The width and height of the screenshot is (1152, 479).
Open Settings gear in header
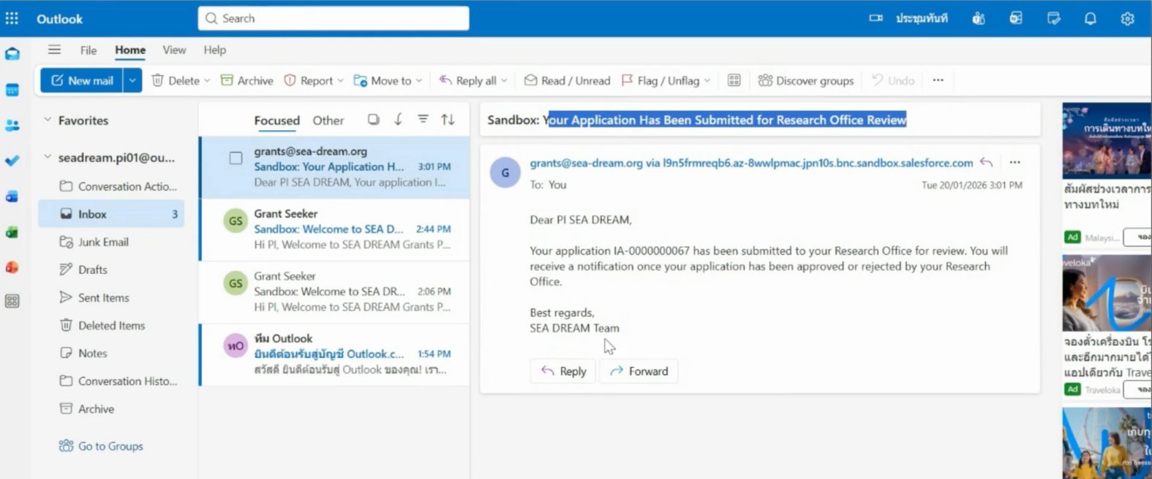1127,18
